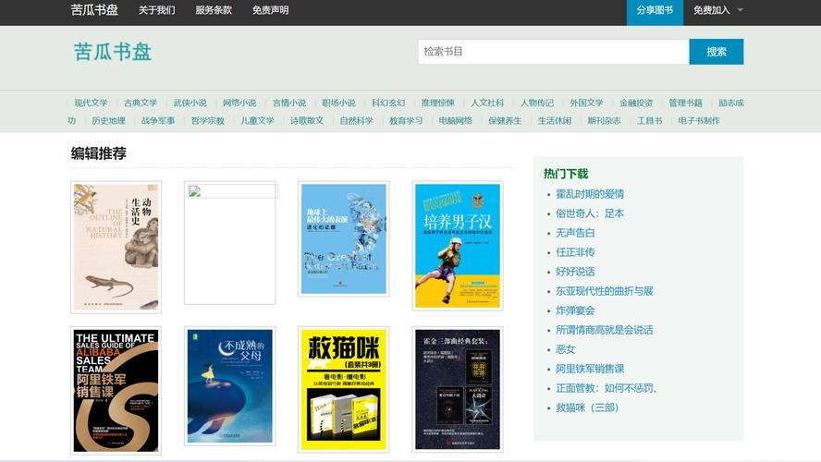Browse the 言情小说 category

(x=289, y=103)
